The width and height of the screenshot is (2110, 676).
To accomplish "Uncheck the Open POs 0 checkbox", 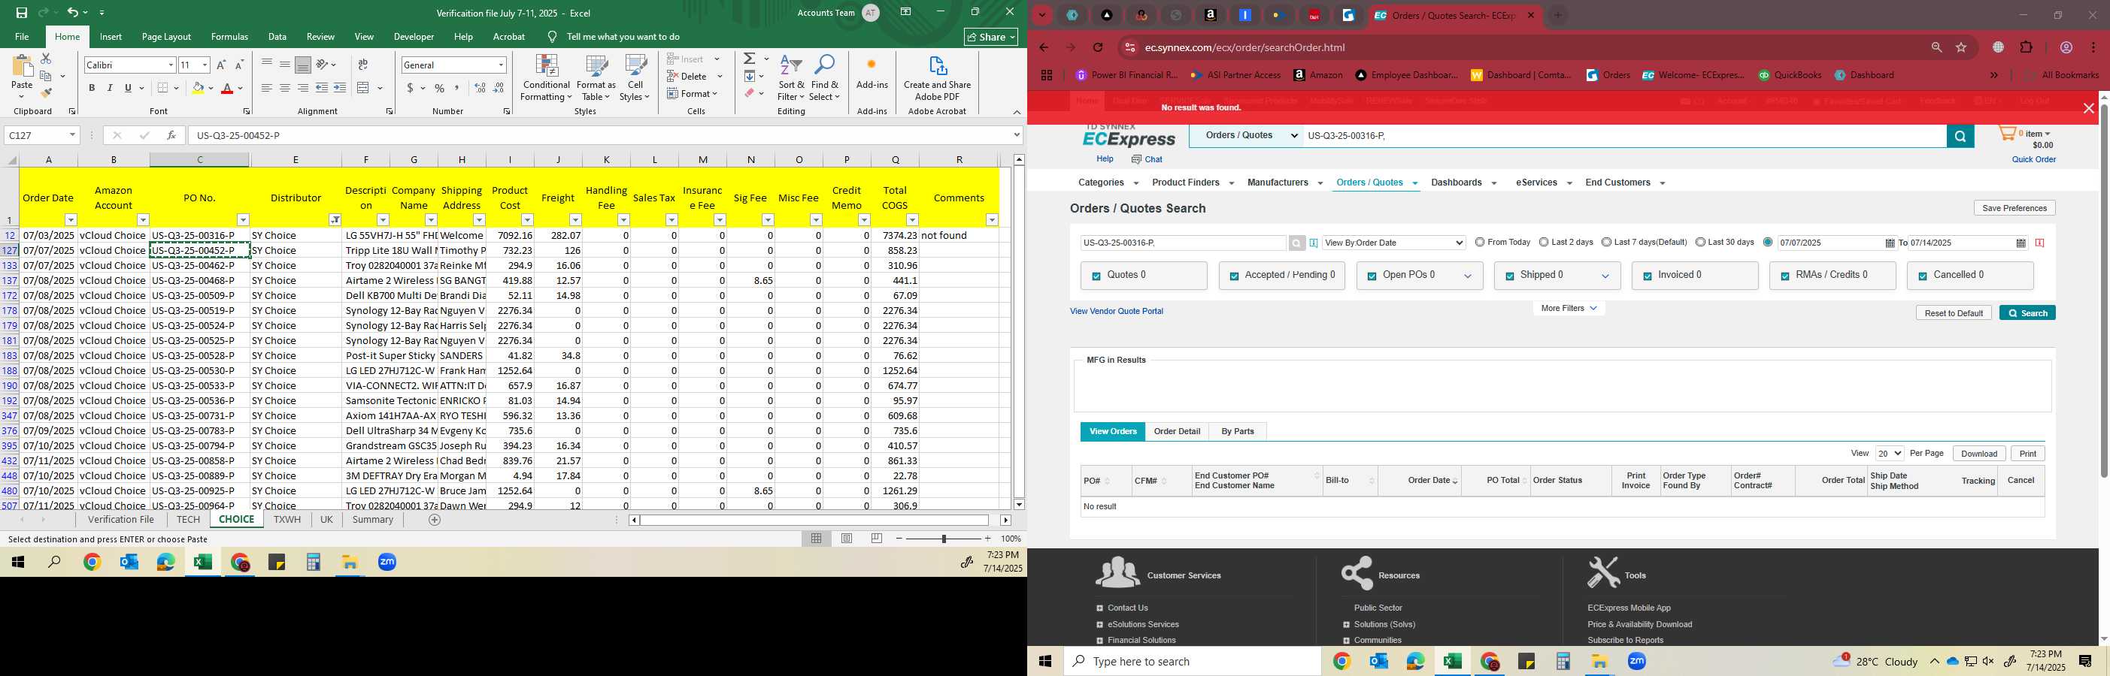I will click(1371, 276).
